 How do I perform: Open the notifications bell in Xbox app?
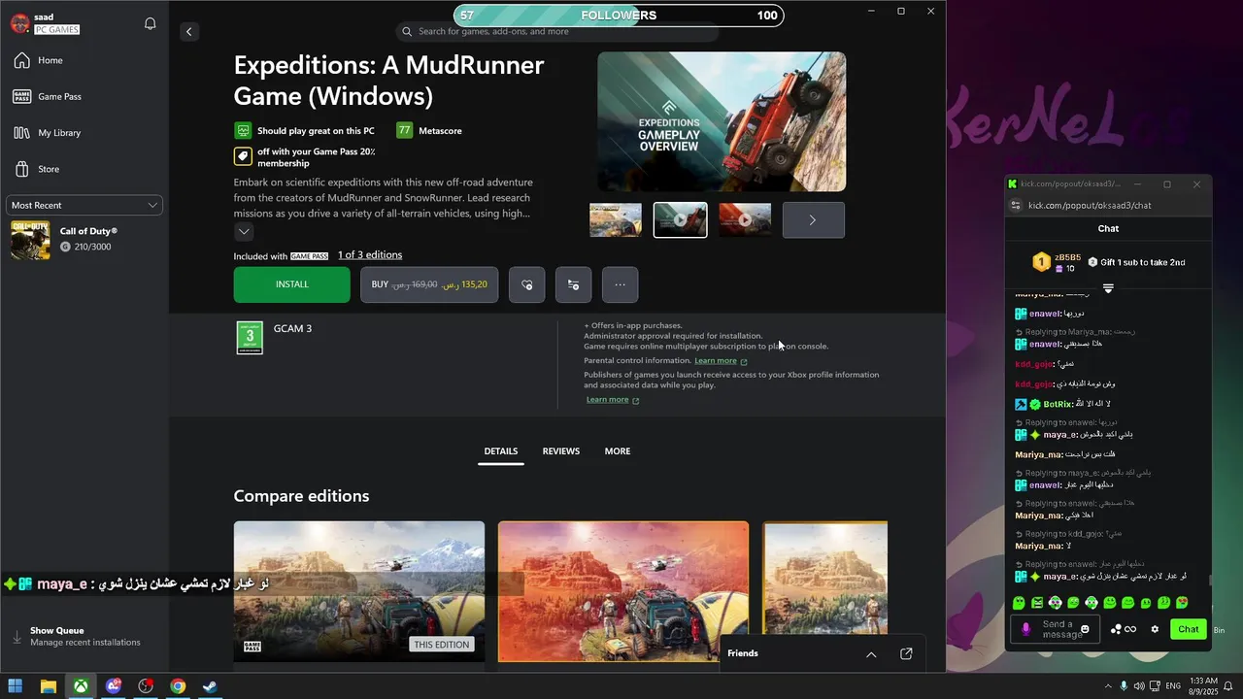point(150,23)
